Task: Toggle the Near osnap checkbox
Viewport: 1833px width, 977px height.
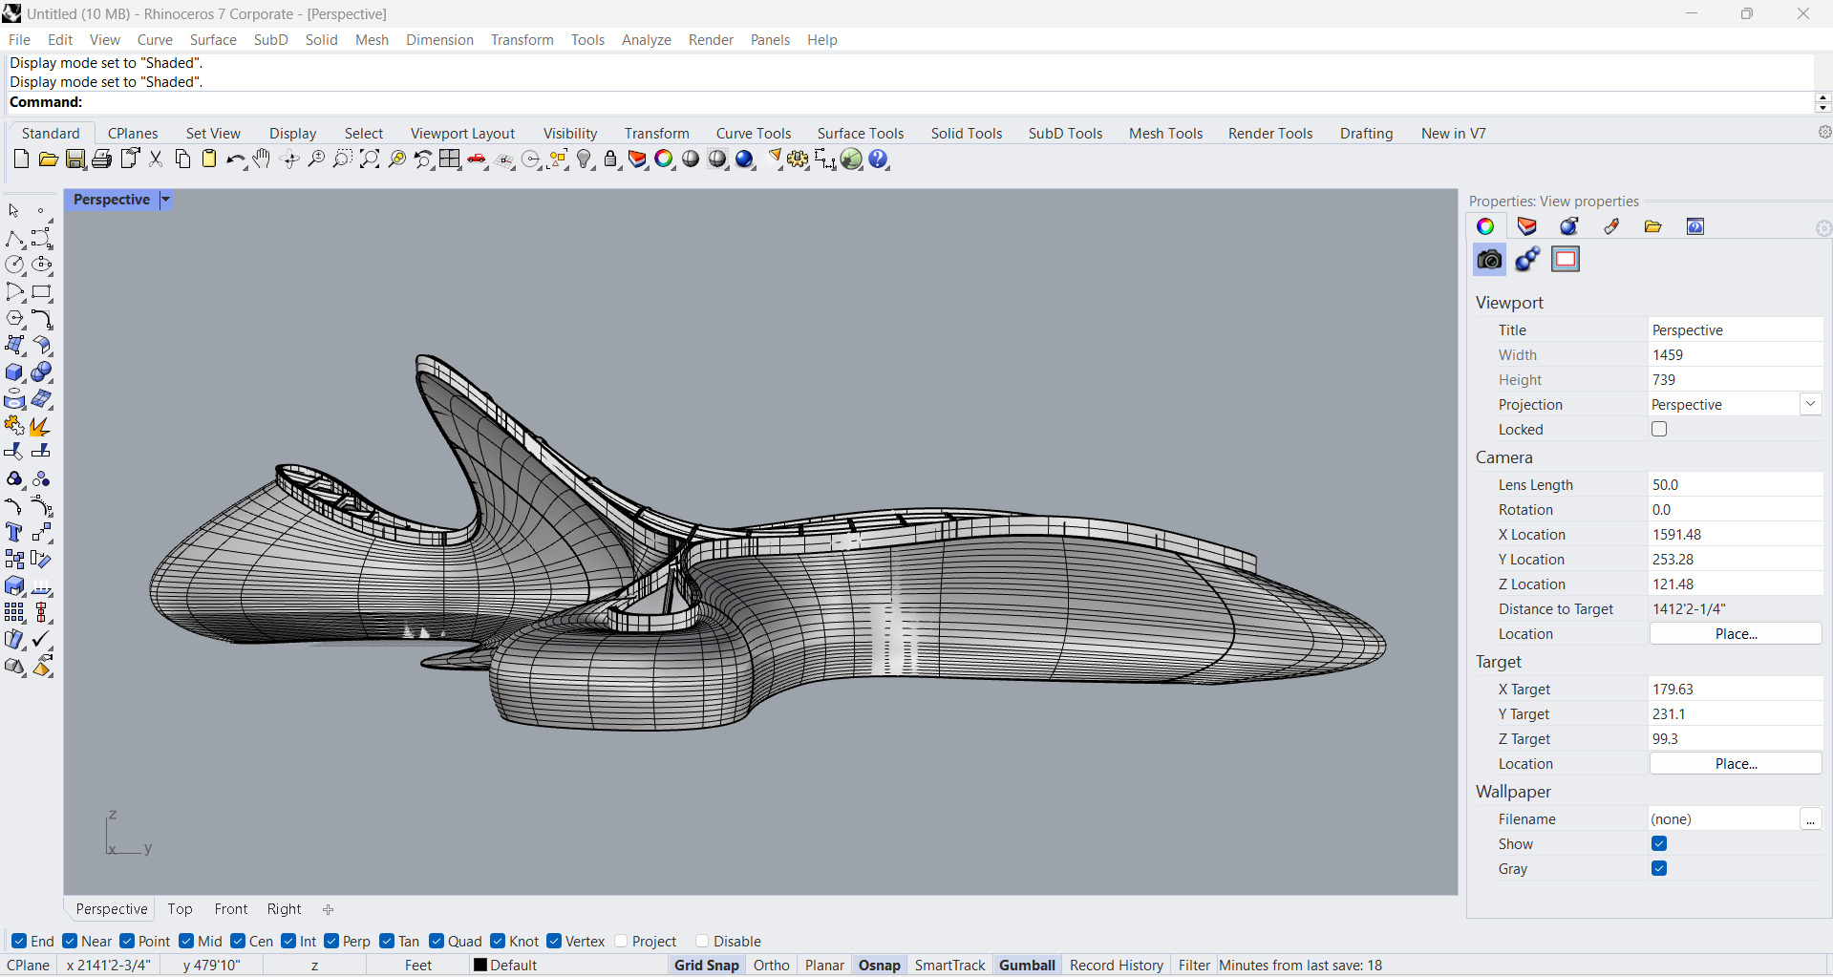Action: point(70,941)
